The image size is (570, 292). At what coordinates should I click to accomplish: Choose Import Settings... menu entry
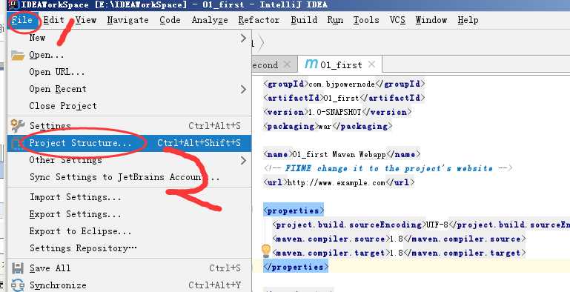(129, 197)
